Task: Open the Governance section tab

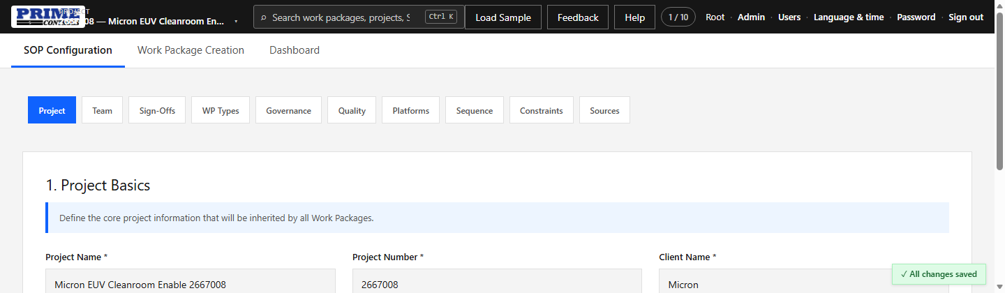Action: [288, 110]
